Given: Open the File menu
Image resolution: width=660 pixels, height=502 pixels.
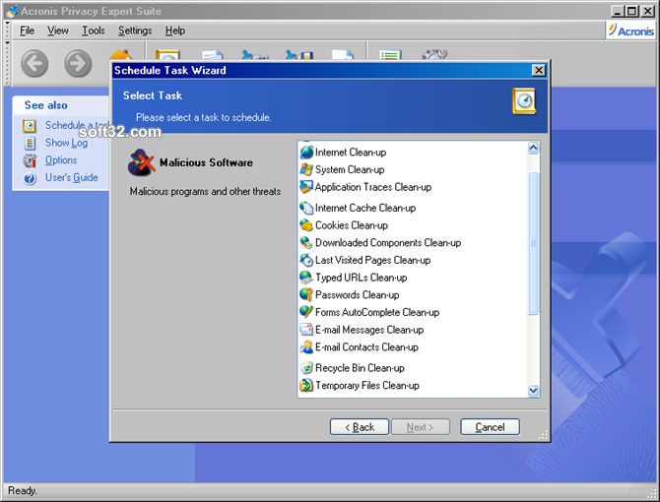Looking at the screenshot, I should point(27,31).
